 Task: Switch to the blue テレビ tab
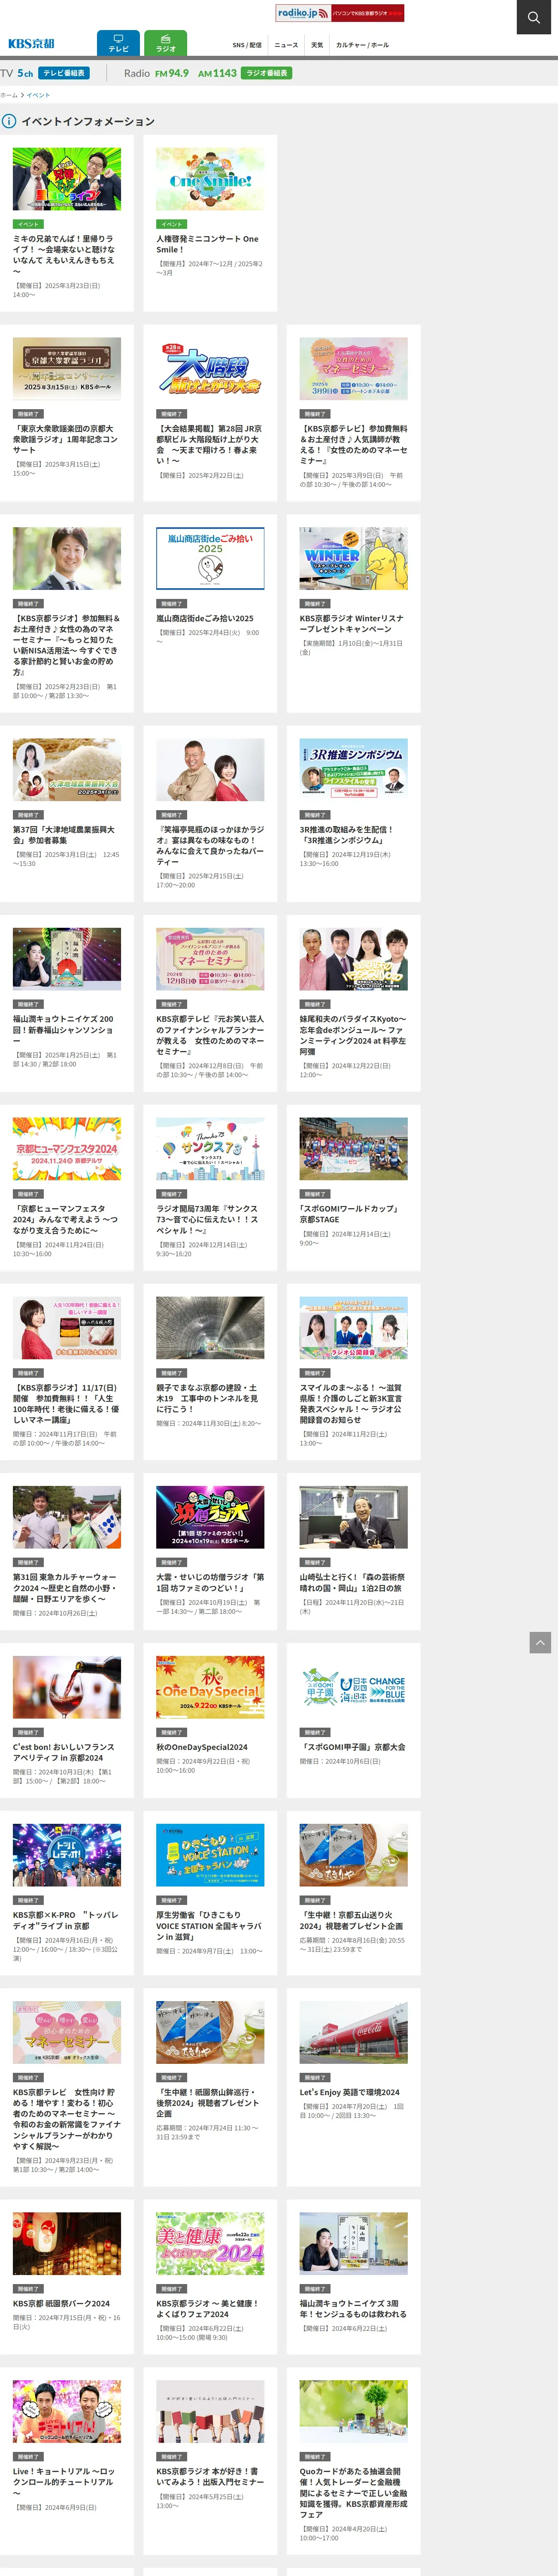(118, 44)
